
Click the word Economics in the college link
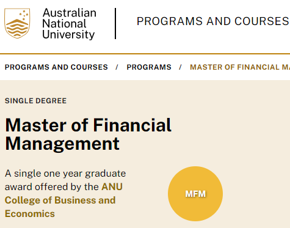30,214
